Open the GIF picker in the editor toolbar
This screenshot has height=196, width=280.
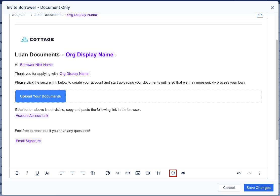[117, 173]
